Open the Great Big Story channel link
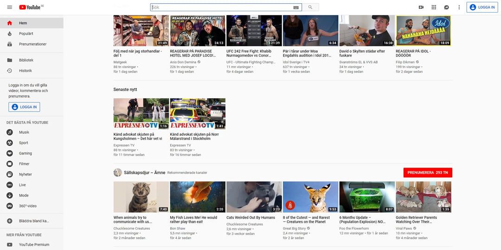501x250 pixels. point(294,228)
